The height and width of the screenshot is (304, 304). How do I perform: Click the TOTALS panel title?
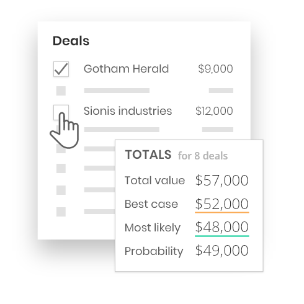coord(148,154)
